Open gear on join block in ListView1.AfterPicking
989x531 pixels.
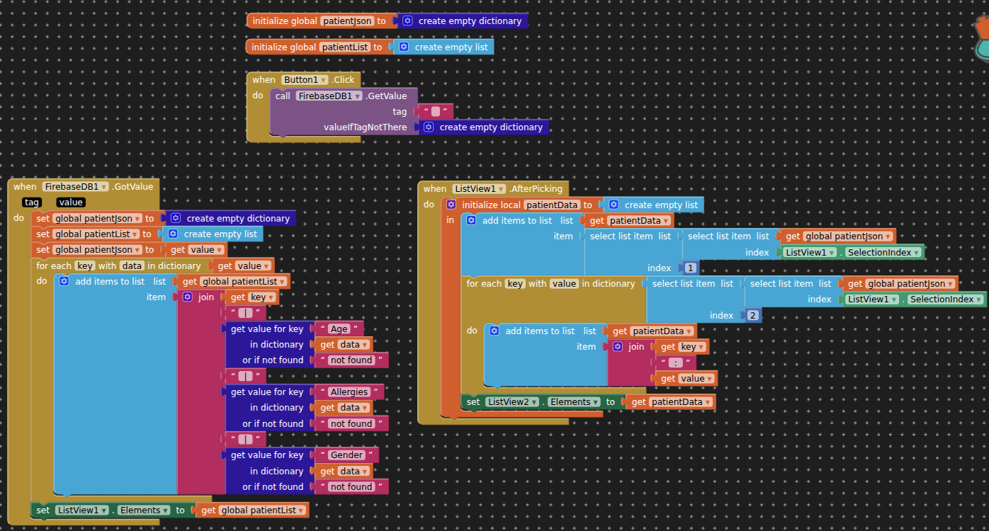tap(618, 347)
